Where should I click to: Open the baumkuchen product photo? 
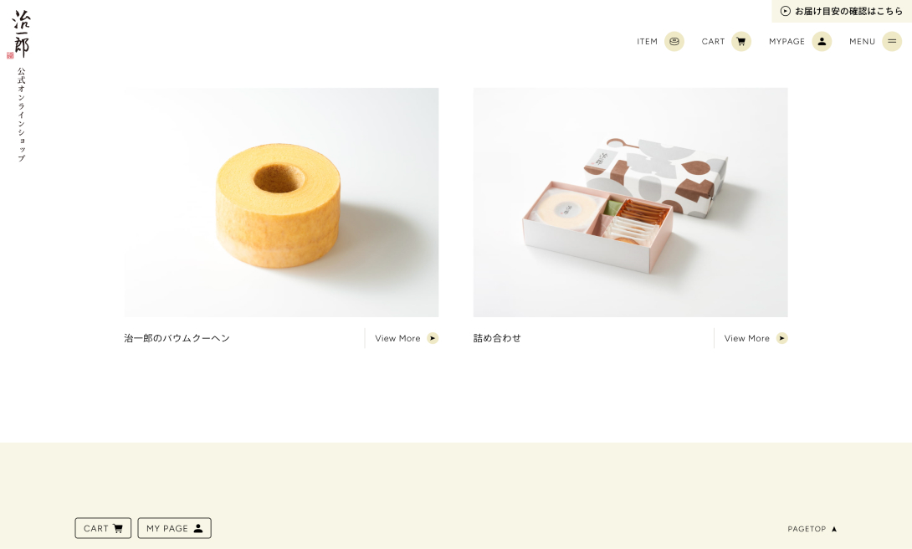tap(281, 203)
